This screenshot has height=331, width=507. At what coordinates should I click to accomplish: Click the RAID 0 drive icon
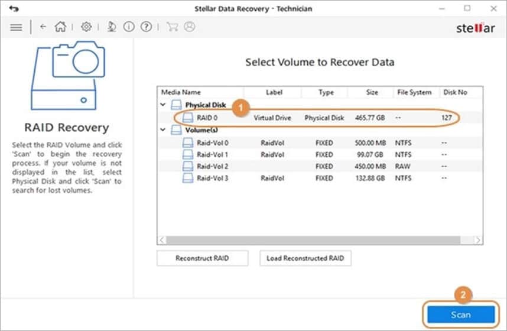tap(188, 118)
